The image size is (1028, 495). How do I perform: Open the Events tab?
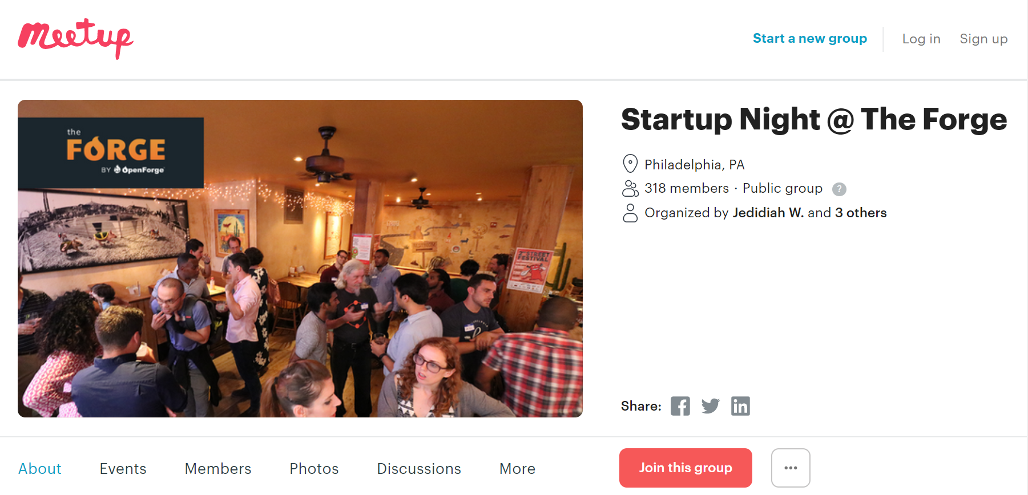[123, 469]
